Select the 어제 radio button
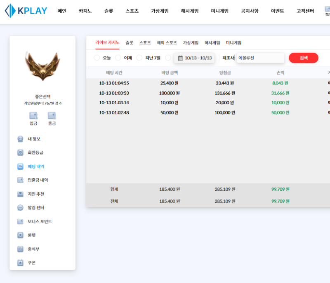This screenshot has width=330, height=283. coord(118,58)
